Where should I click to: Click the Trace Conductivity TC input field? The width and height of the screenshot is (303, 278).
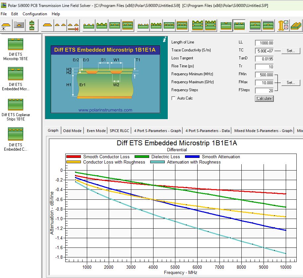click(x=264, y=51)
